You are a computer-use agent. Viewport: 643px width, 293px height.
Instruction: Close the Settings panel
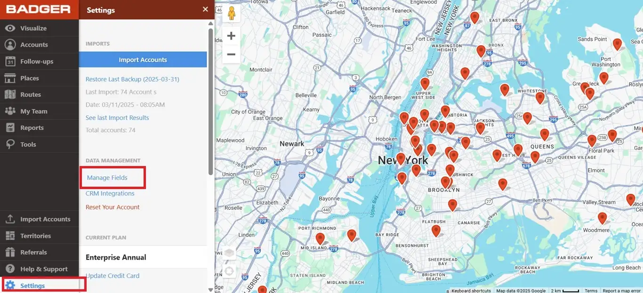coord(205,9)
